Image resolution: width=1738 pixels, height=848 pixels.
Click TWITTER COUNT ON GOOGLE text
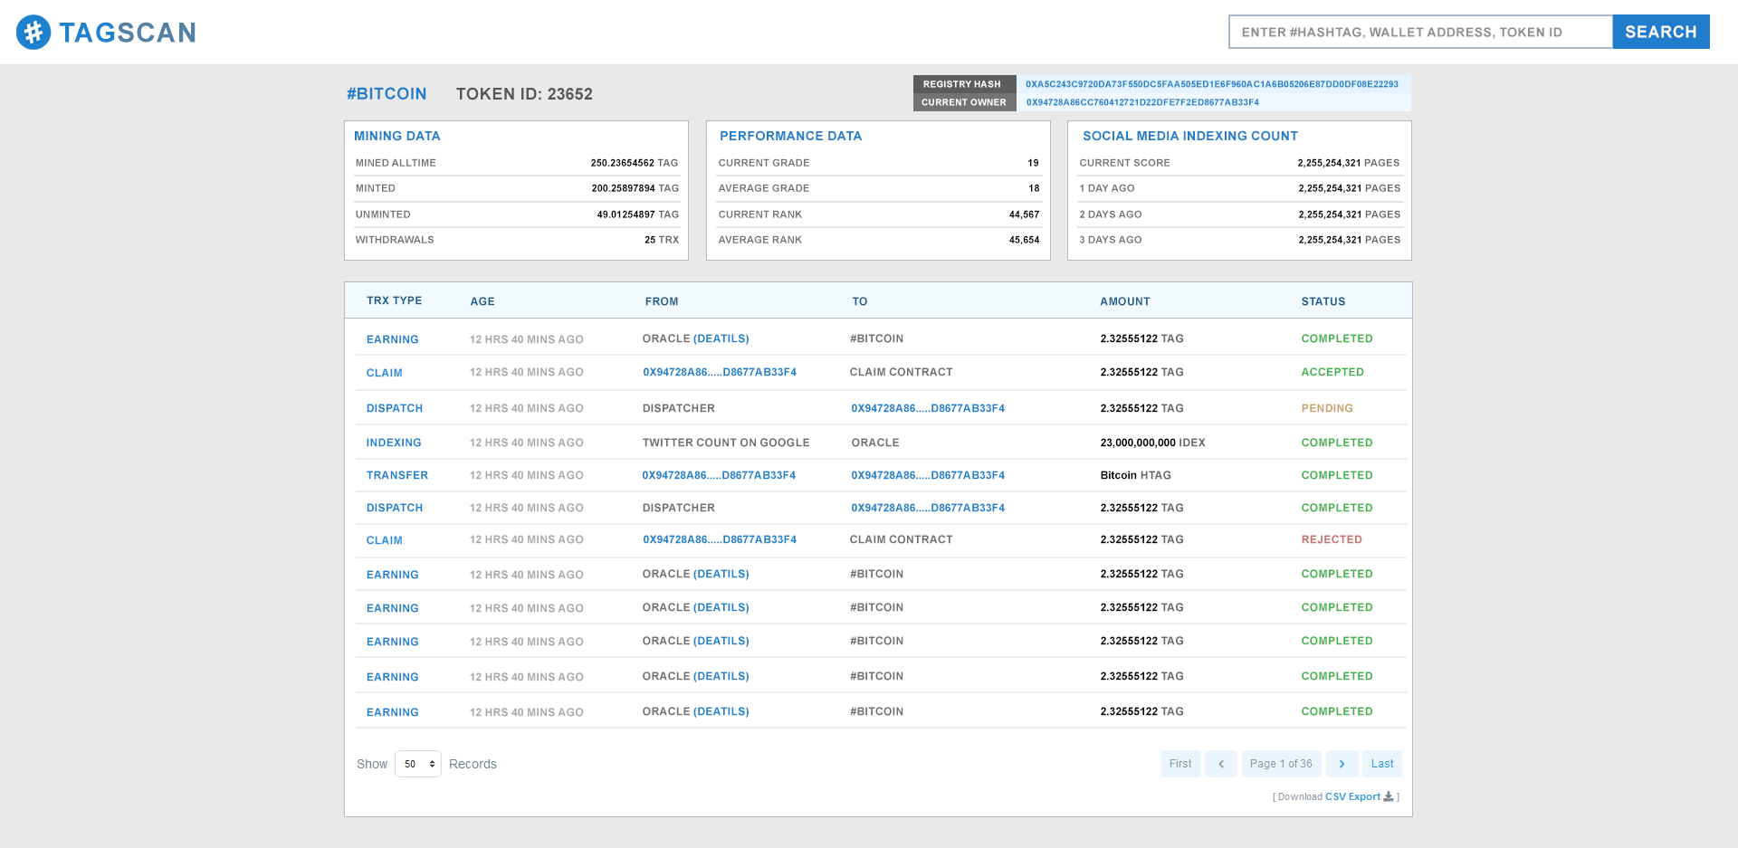pos(726,443)
